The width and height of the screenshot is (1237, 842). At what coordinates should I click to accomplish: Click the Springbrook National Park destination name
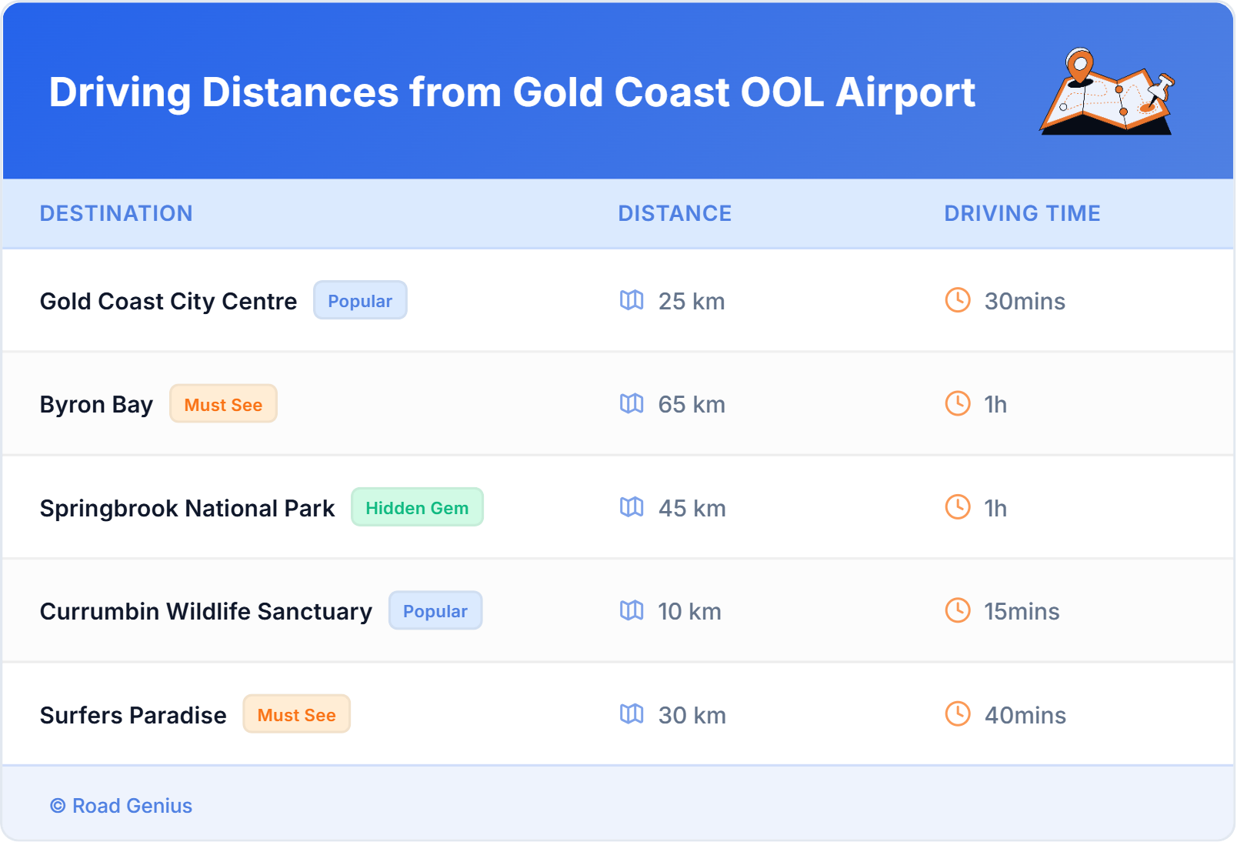(x=187, y=509)
